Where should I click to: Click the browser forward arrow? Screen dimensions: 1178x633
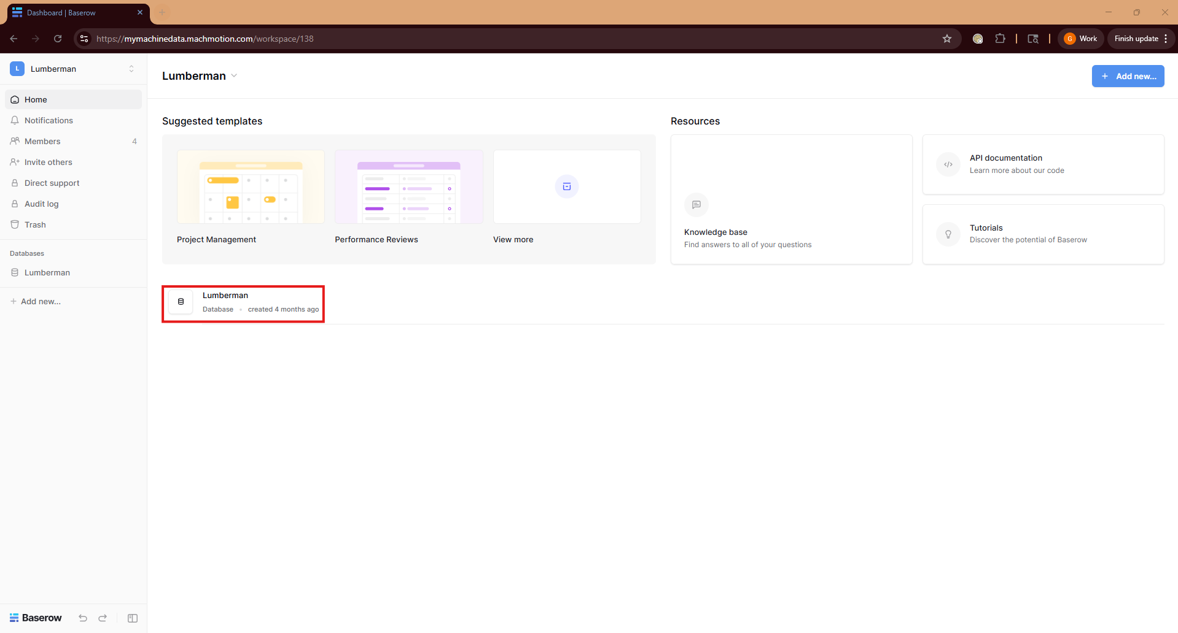(36, 39)
